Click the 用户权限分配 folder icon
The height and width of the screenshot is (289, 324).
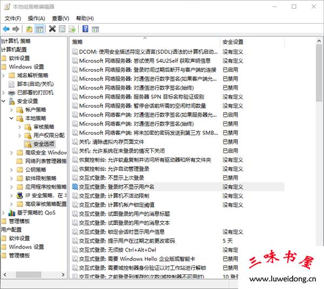pos(28,135)
